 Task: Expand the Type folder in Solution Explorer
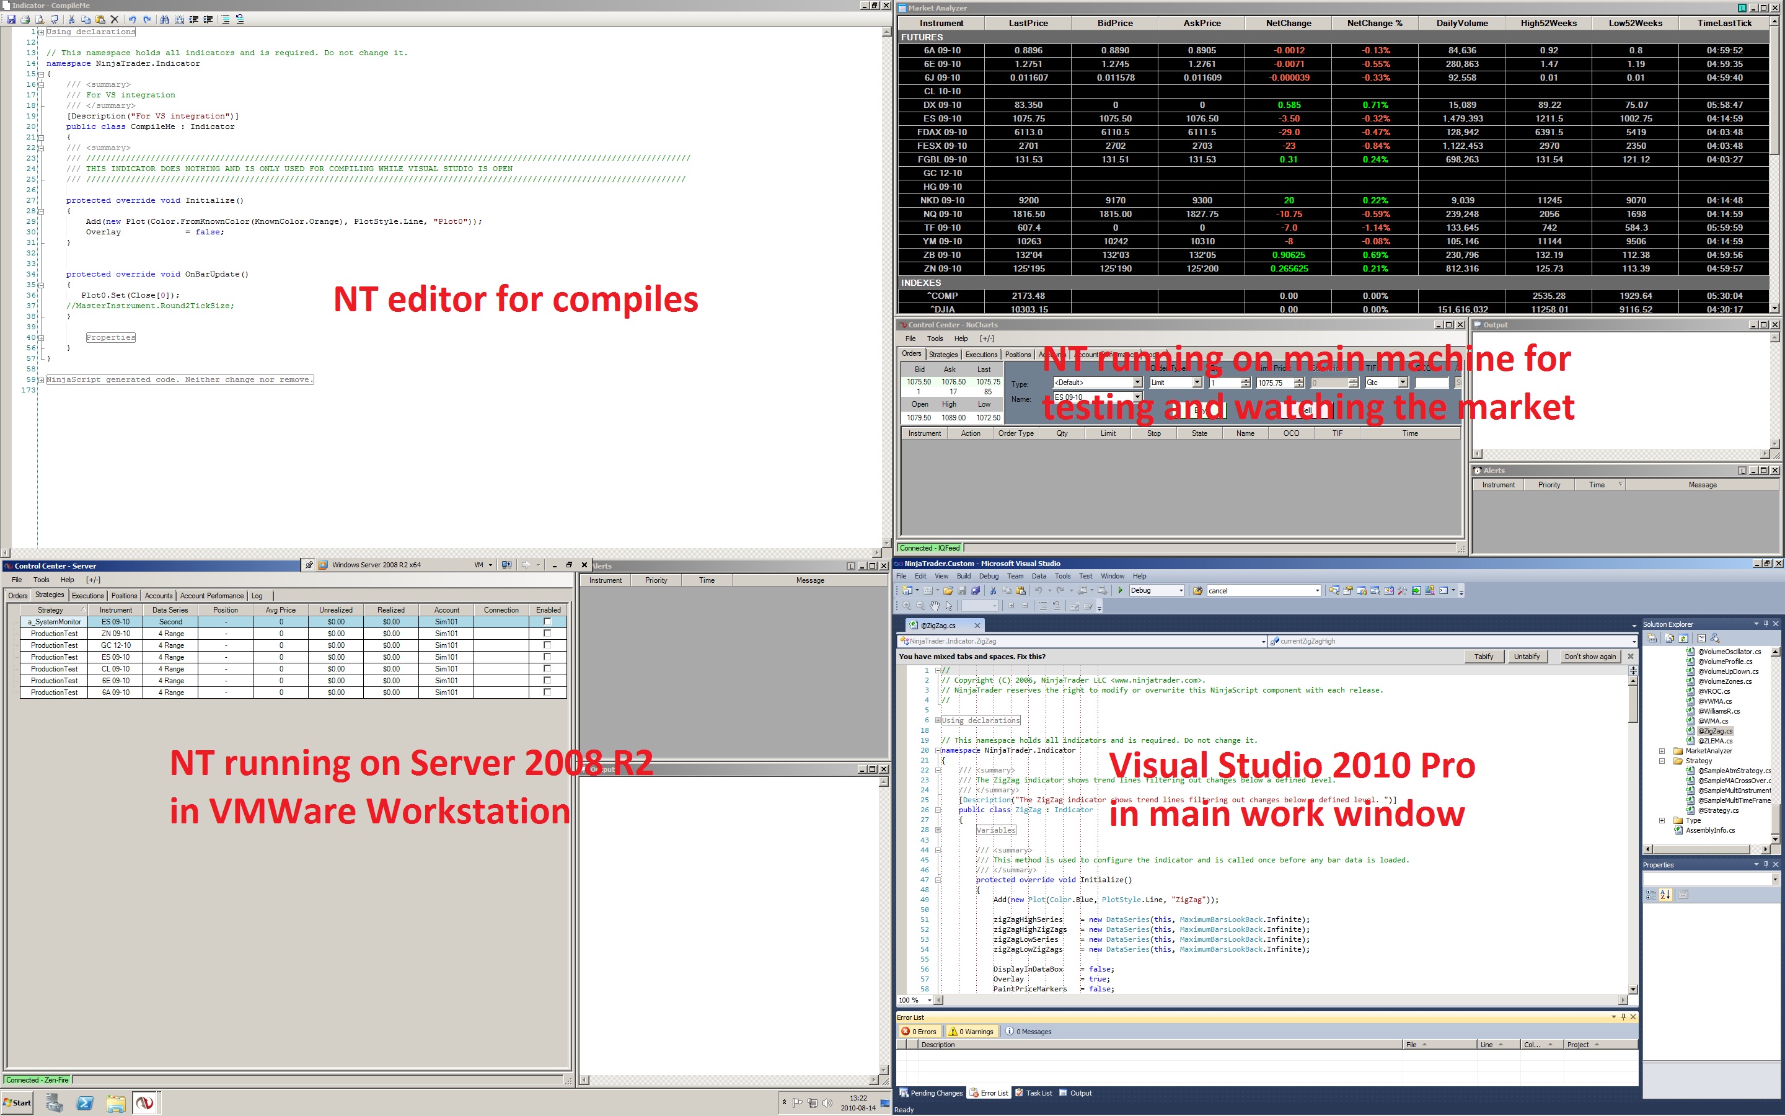[x=1662, y=820]
